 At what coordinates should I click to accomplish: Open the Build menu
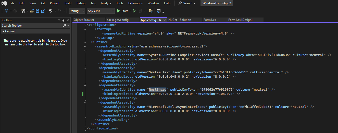(68, 3)
